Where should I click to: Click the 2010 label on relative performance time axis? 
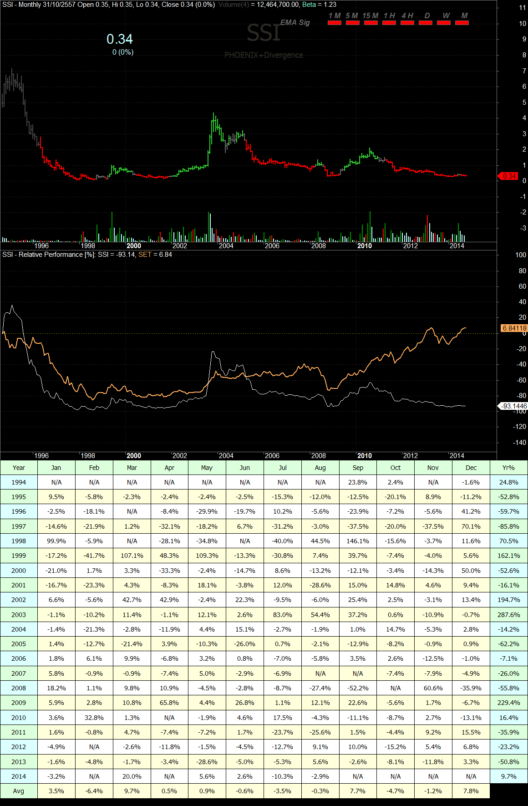coord(364,456)
